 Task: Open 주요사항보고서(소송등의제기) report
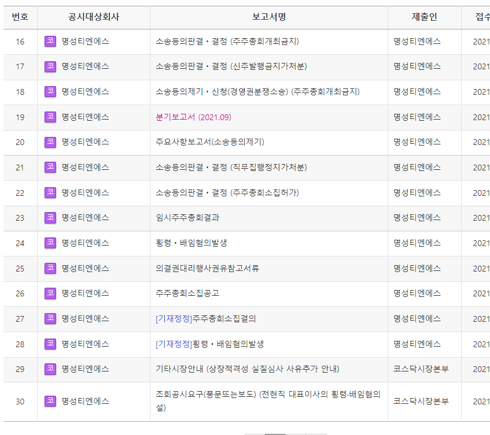click(210, 142)
